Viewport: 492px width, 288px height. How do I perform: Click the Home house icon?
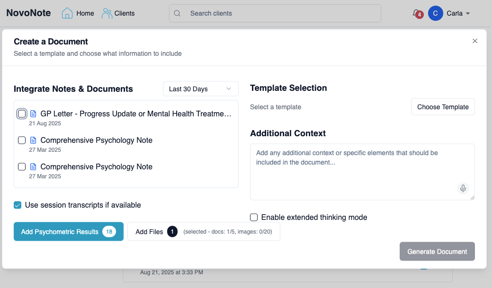(67, 13)
